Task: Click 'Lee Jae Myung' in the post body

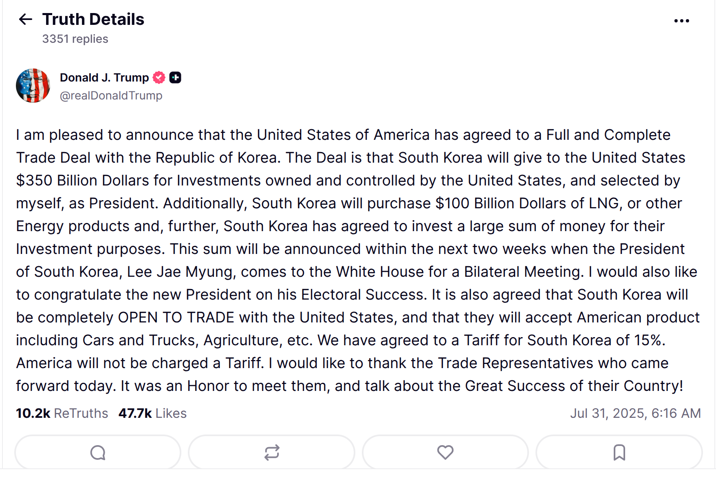Action: [x=181, y=272]
